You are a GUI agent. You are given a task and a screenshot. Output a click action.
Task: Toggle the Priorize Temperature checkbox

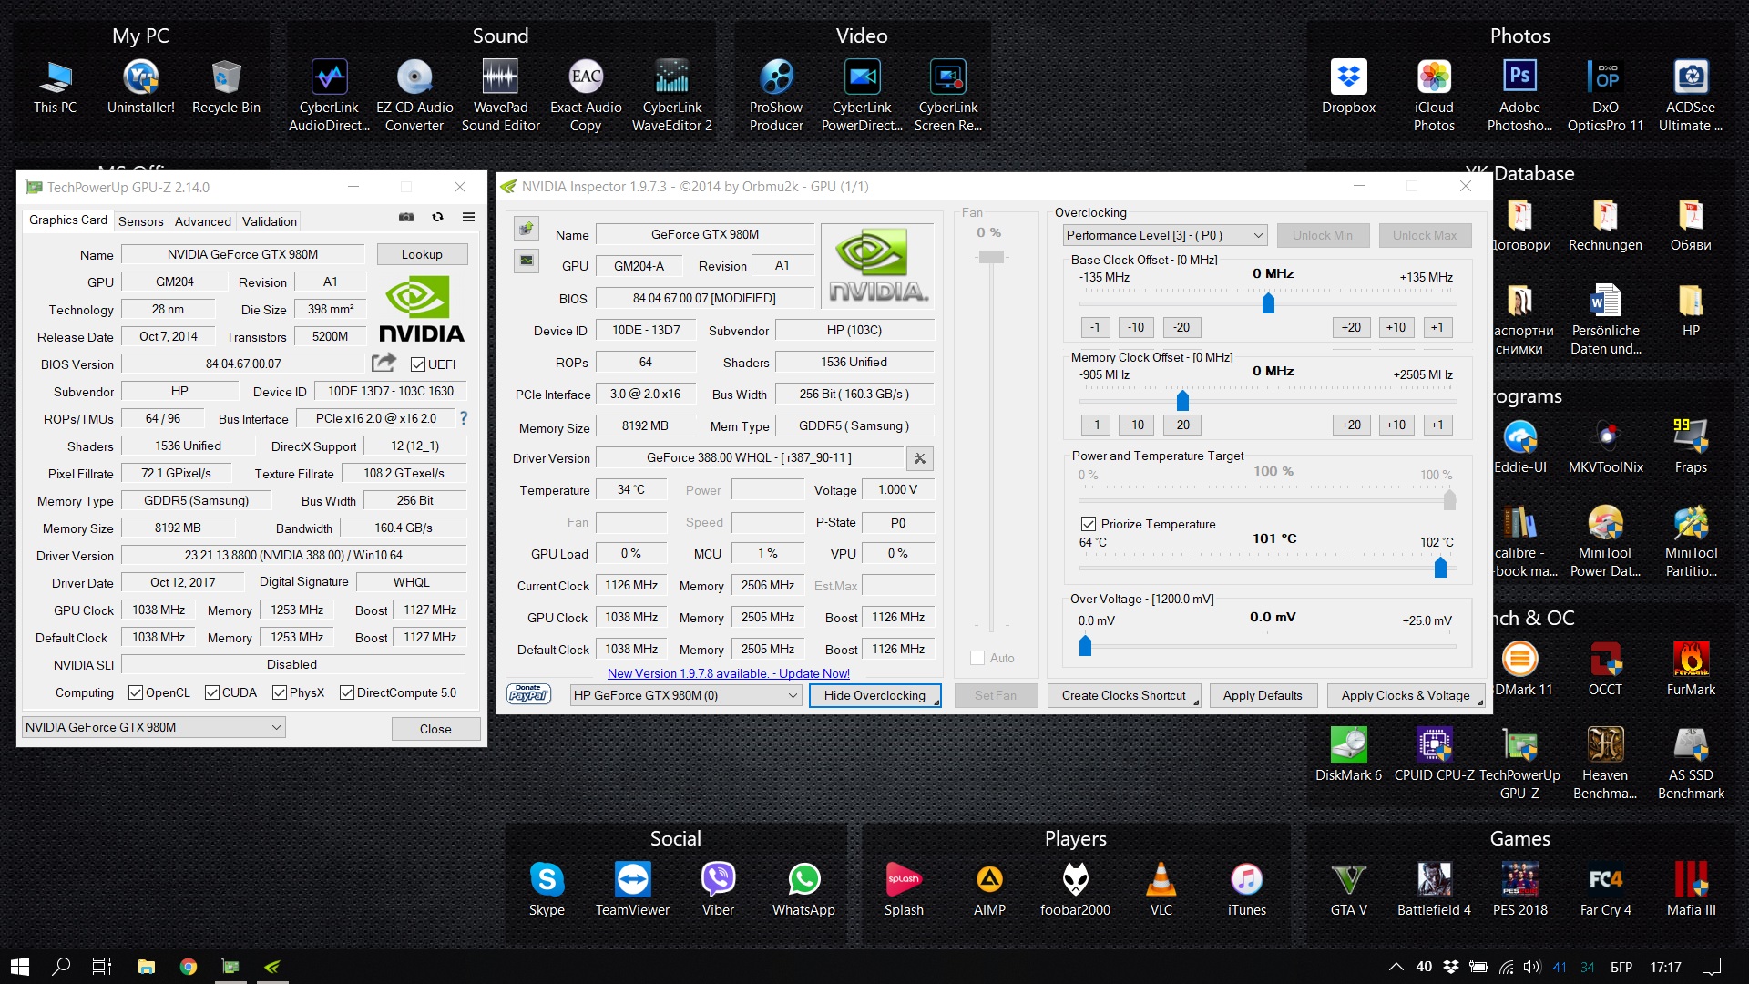pyautogui.click(x=1088, y=524)
